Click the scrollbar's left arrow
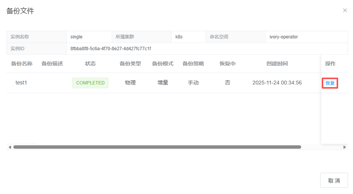 point(10,147)
